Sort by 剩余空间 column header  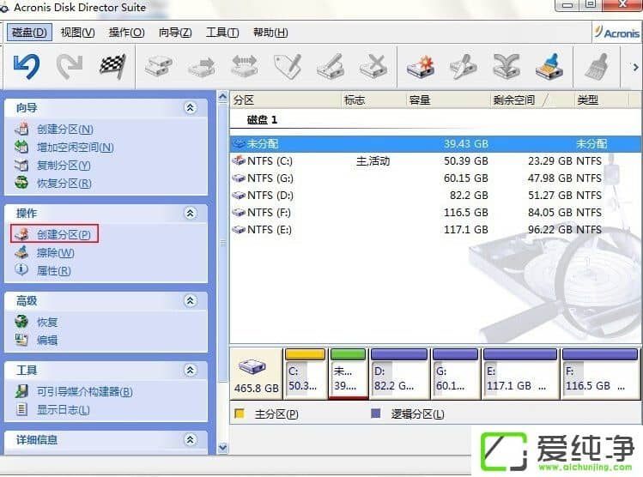pos(531,100)
